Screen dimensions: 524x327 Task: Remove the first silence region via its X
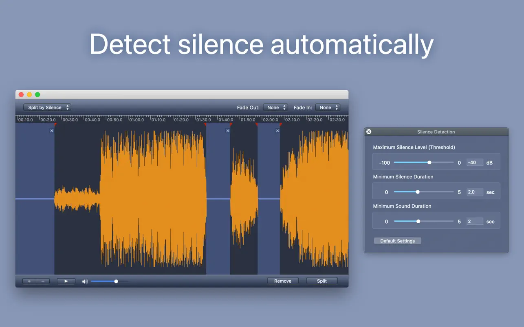(52, 131)
